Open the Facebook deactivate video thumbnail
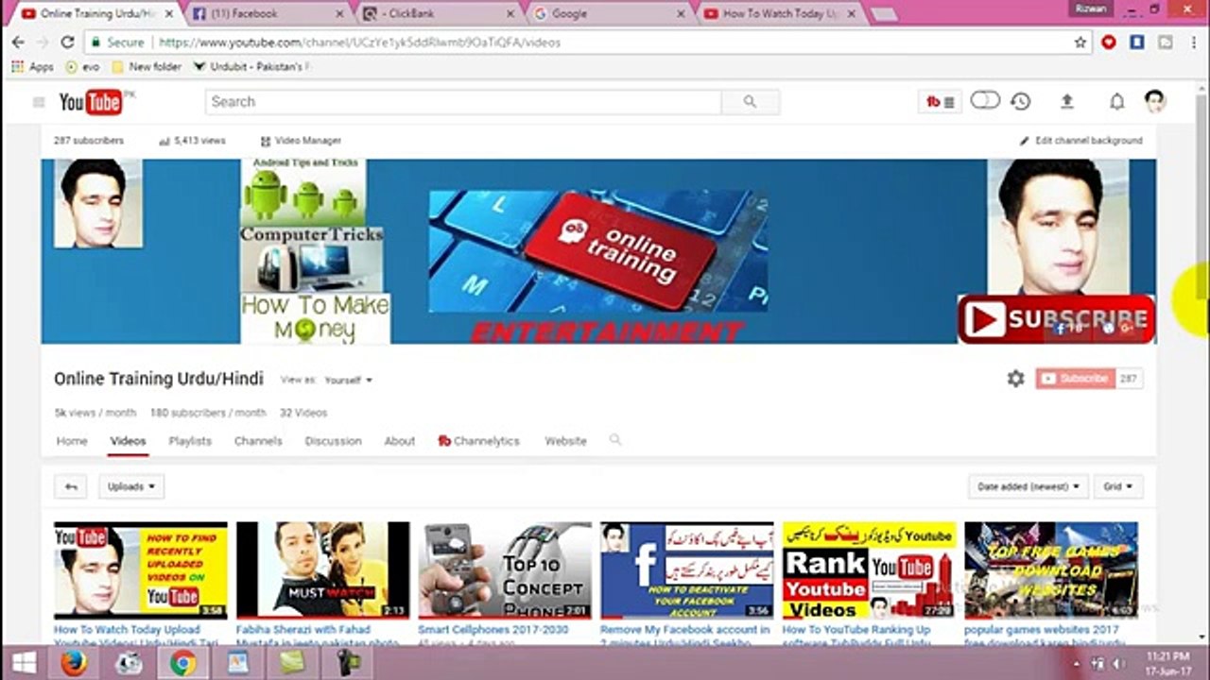Viewport: 1210px width, 680px height. [687, 570]
